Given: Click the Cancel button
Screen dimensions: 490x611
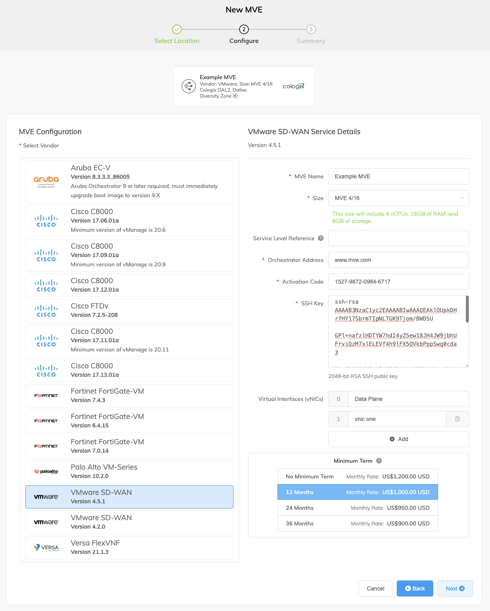Looking at the screenshot, I should tap(375, 589).
